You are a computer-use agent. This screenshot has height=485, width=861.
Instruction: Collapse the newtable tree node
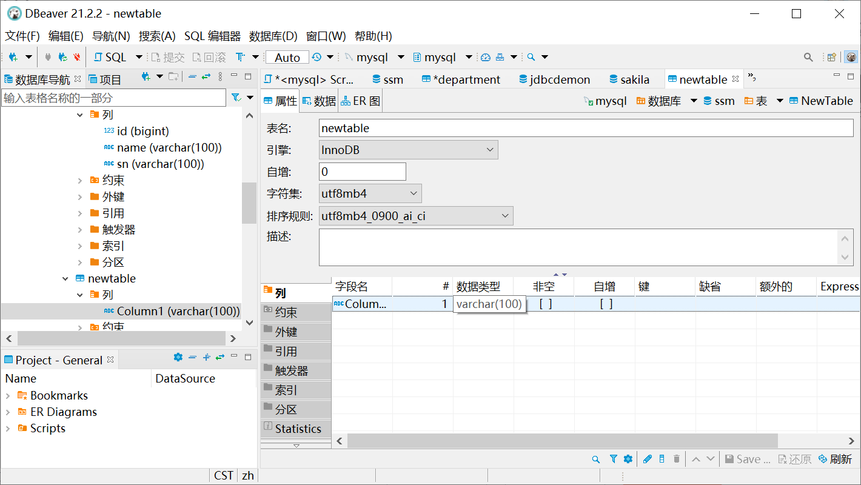coord(65,278)
